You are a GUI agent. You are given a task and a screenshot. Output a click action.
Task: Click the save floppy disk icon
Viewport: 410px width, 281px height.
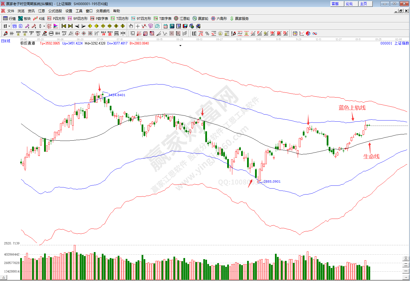point(185,26)
